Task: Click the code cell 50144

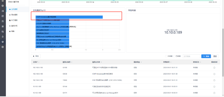Action: pyautogui.click(x=65, y=87)
